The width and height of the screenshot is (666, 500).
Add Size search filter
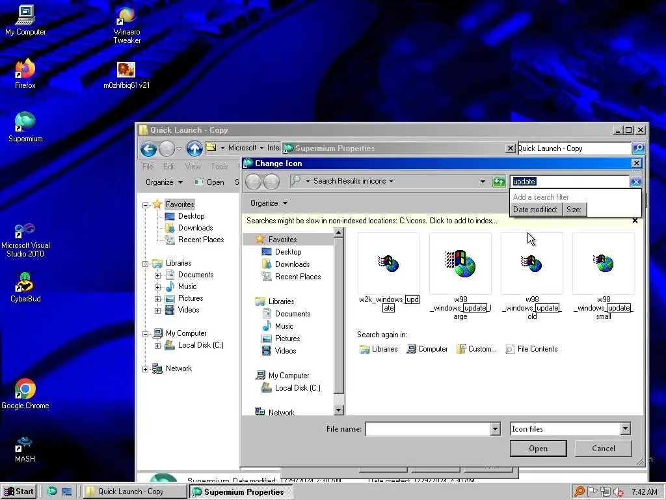point(574,209)
